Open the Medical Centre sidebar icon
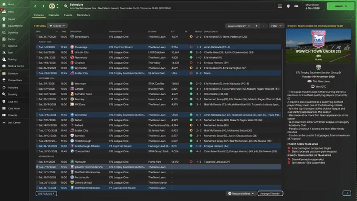The width and height of the screenshot is (357, 201). click(4, 66)
